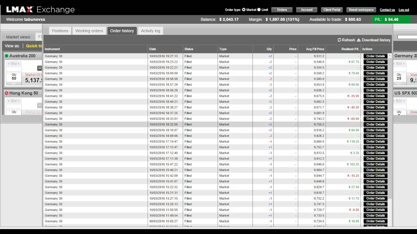Select the Market order type radio button
The image size is (417, 234).
click(x=244, y=10)
